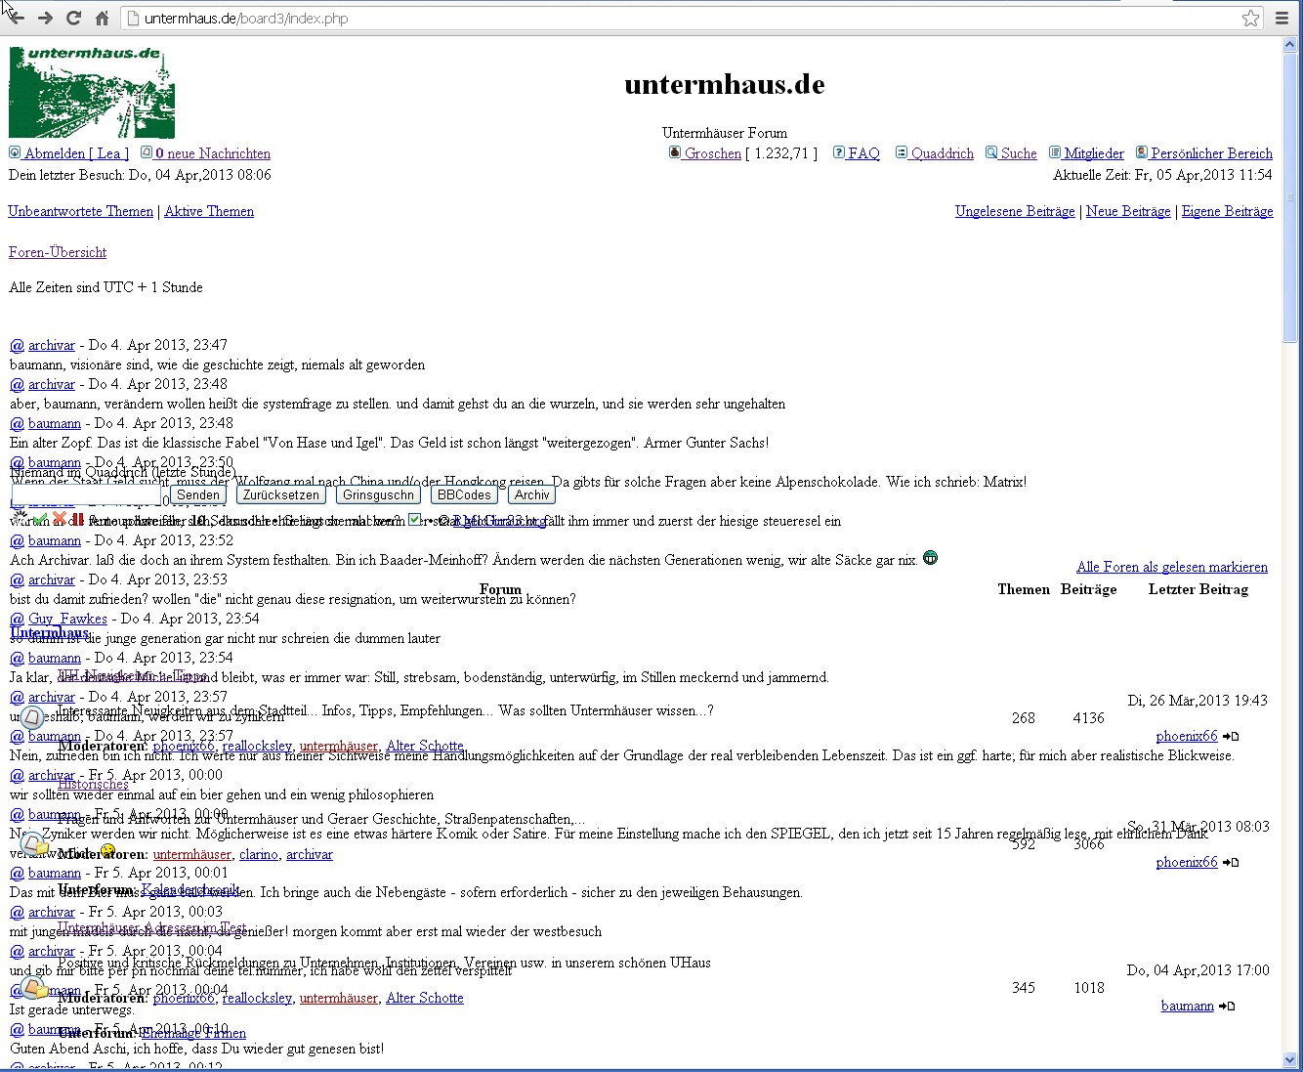Reload the page with the browser refresh icon
The width and height of the screenshot is (1303, 1072).
click(x=73, y=18)
